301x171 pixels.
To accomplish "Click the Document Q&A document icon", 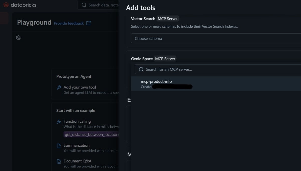I will (x=59, y=161).
